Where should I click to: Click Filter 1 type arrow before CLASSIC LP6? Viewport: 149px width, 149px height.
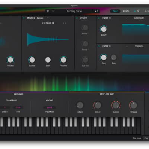(127, 18)
